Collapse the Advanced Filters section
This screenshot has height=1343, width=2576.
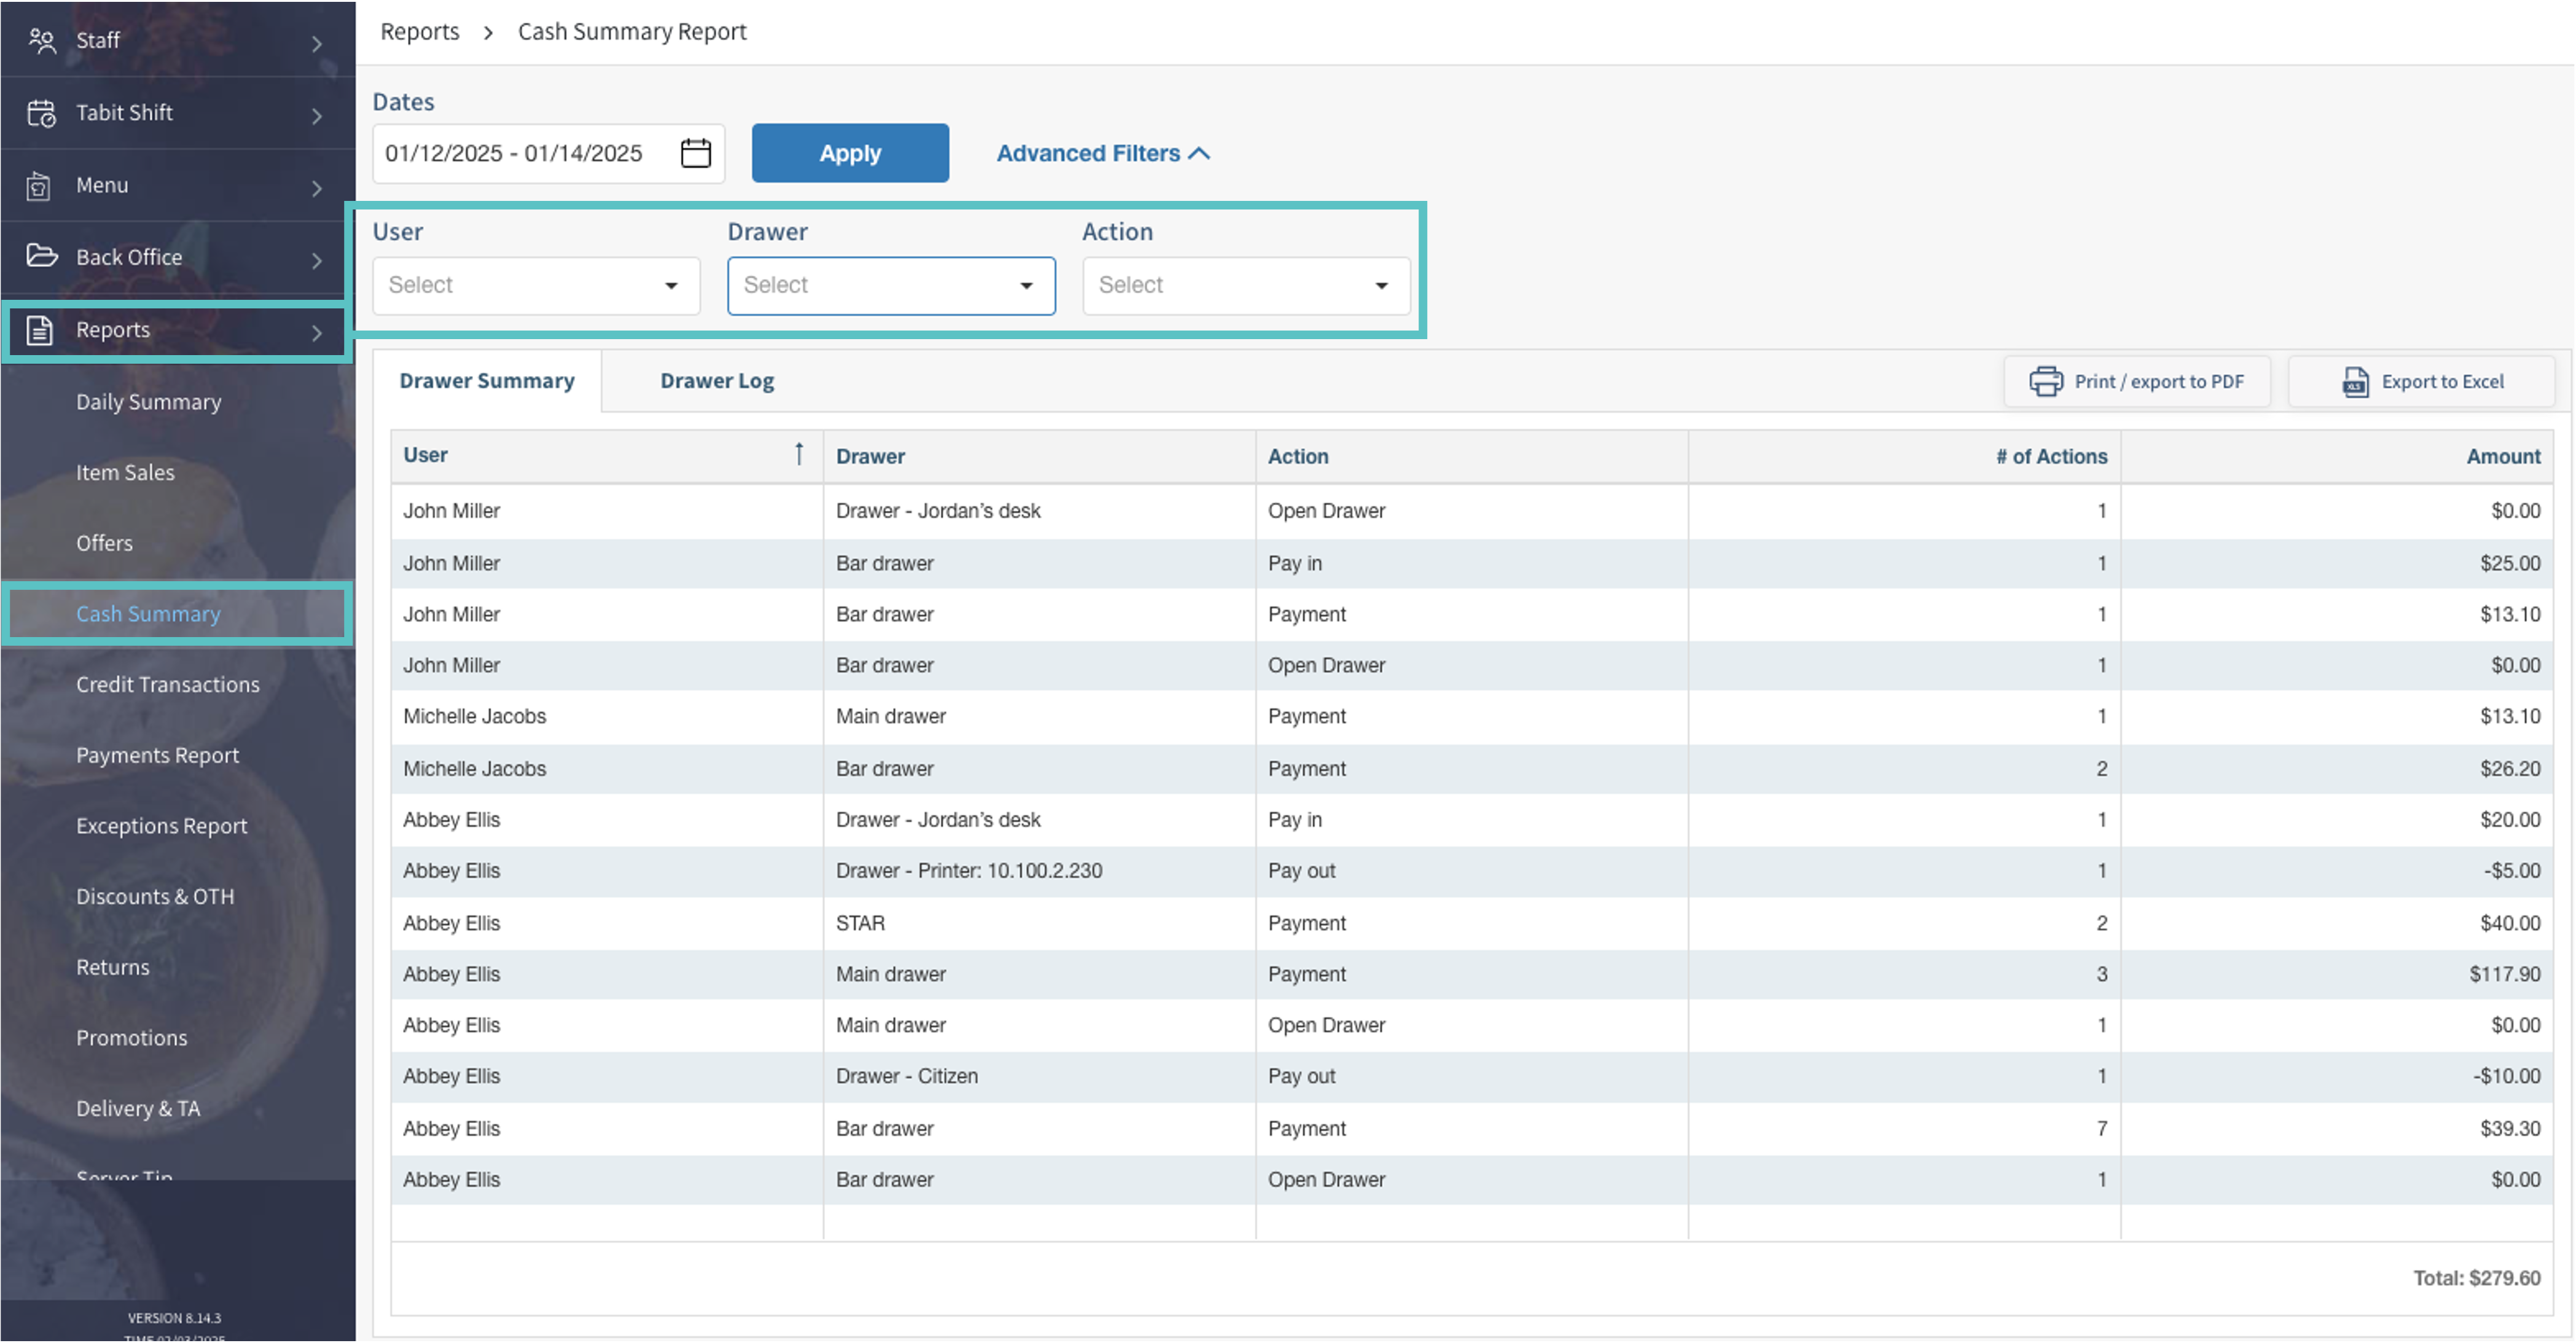(1102, 153)
